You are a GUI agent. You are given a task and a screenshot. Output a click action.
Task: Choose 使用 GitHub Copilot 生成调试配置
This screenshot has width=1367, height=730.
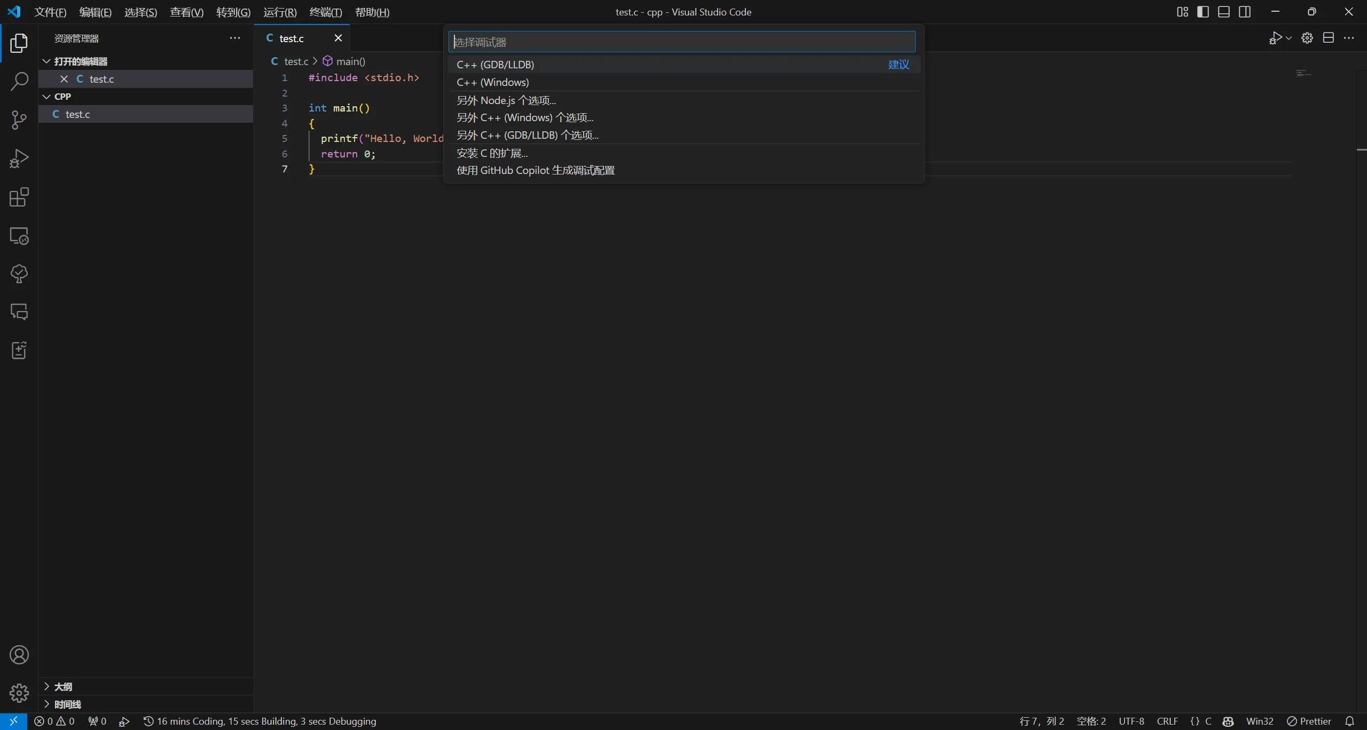[x=535, y=170]
